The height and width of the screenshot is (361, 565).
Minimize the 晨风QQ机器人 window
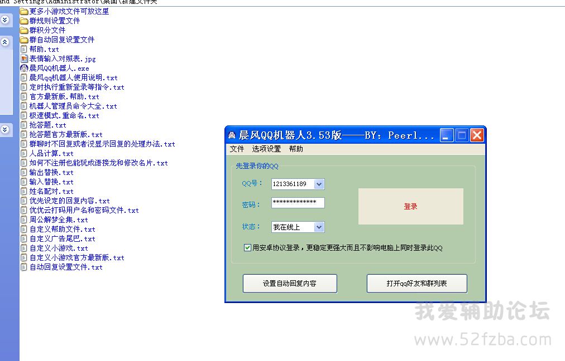[447, 135]
